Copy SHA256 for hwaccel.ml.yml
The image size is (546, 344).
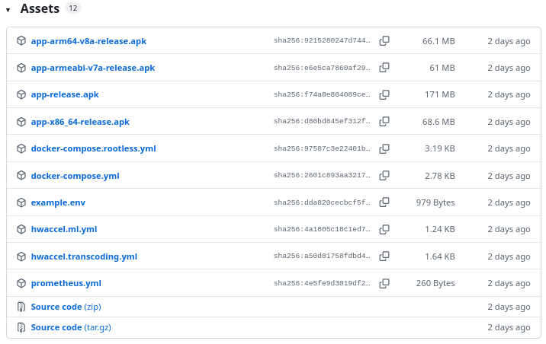384,229
